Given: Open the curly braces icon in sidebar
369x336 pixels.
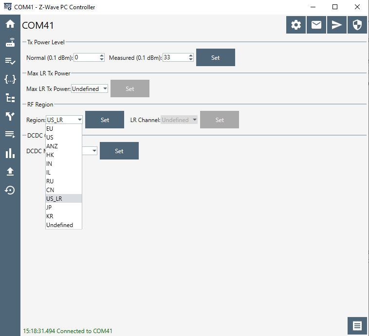Looking at the screenshot, I should point(10,79).
